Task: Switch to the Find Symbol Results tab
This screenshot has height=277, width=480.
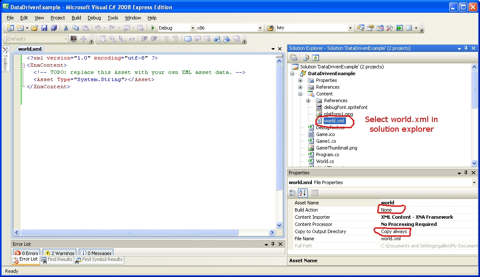Action: 99,260
